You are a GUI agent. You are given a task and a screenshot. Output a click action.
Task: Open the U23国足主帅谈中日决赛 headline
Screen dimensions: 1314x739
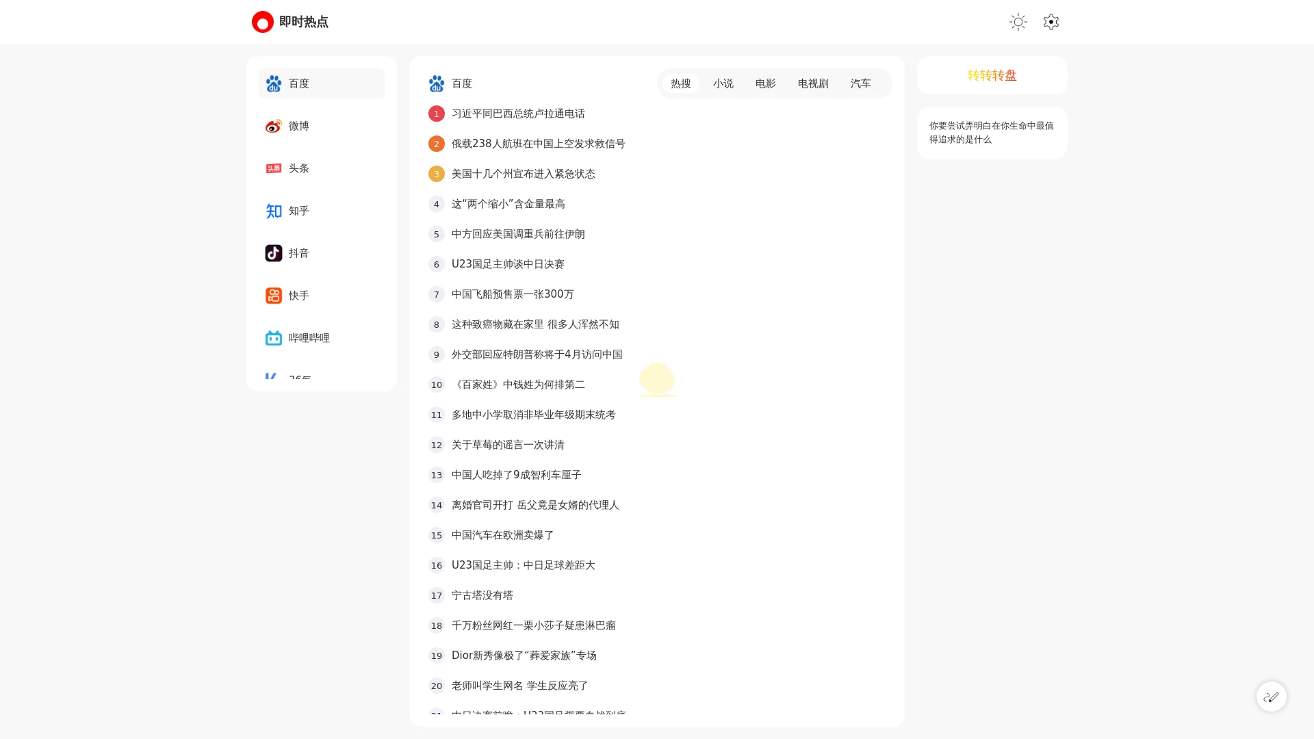pos(508,264)
